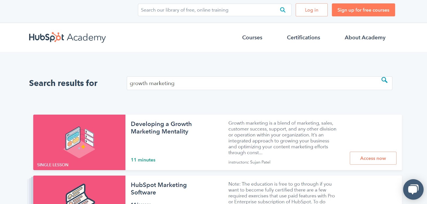The image size is (427, 204).
Task: Select the Single Lesson thumbnail for Growth Marketing
Action: pos(79,142)
